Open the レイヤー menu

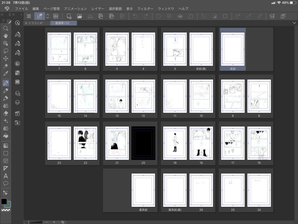tap(98, 9)
